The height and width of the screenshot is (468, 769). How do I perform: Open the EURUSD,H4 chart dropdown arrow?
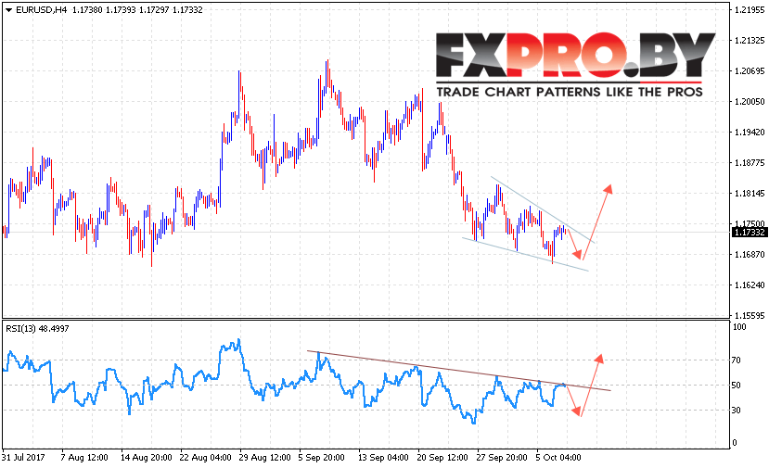[x=8, y=10]
